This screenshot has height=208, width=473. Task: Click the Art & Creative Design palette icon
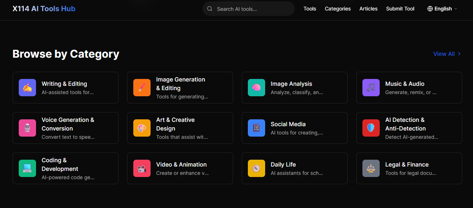(142, 128)
